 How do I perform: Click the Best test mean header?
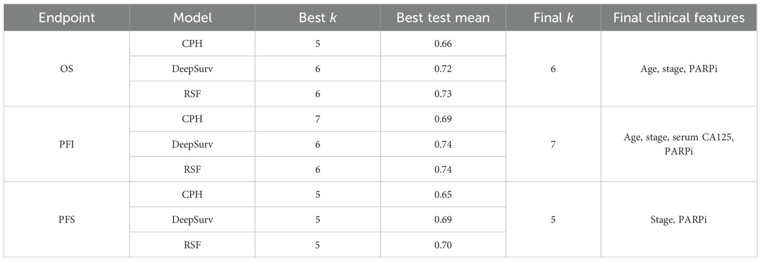coord(443,18)
